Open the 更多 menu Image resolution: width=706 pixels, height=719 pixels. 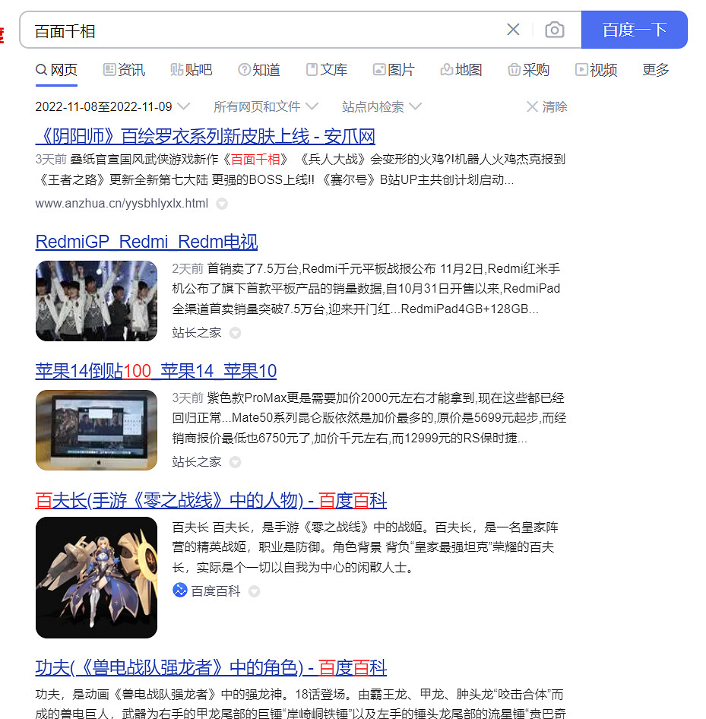(x=655, y=69)
